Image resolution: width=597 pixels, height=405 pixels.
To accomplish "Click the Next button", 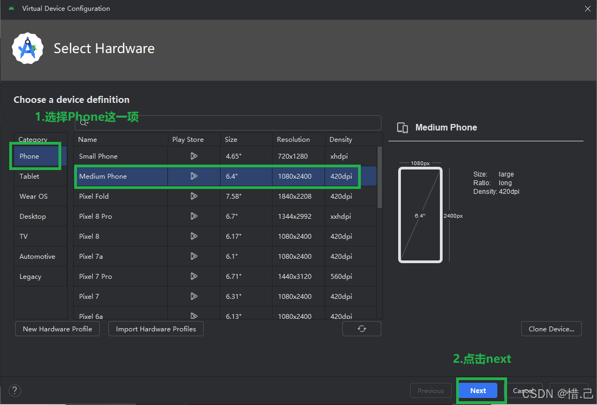I will coord(478,390).
